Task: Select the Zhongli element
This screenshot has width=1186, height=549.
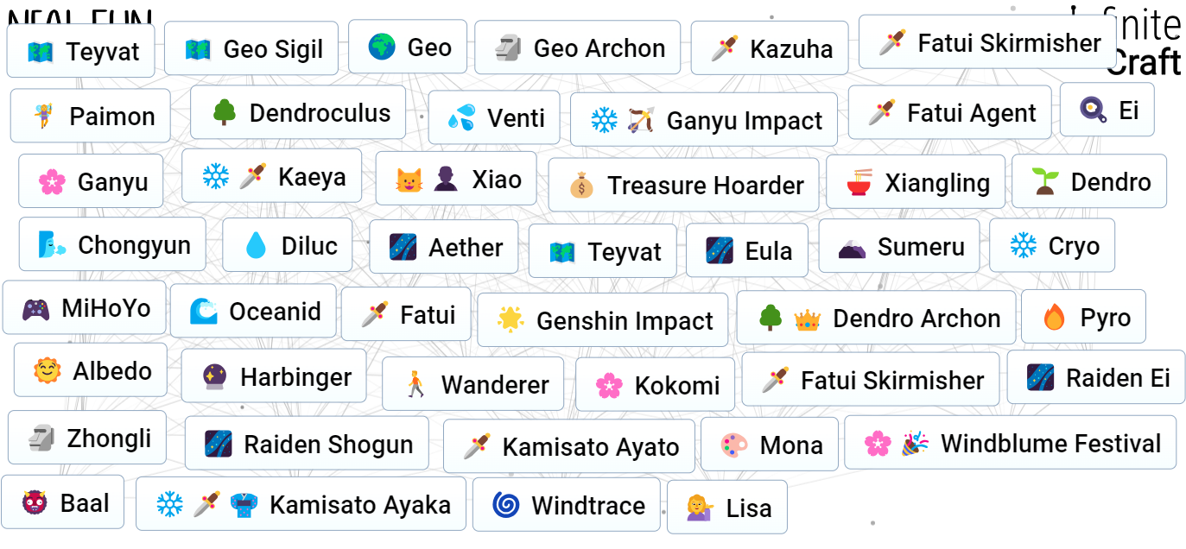Action: 86,437
